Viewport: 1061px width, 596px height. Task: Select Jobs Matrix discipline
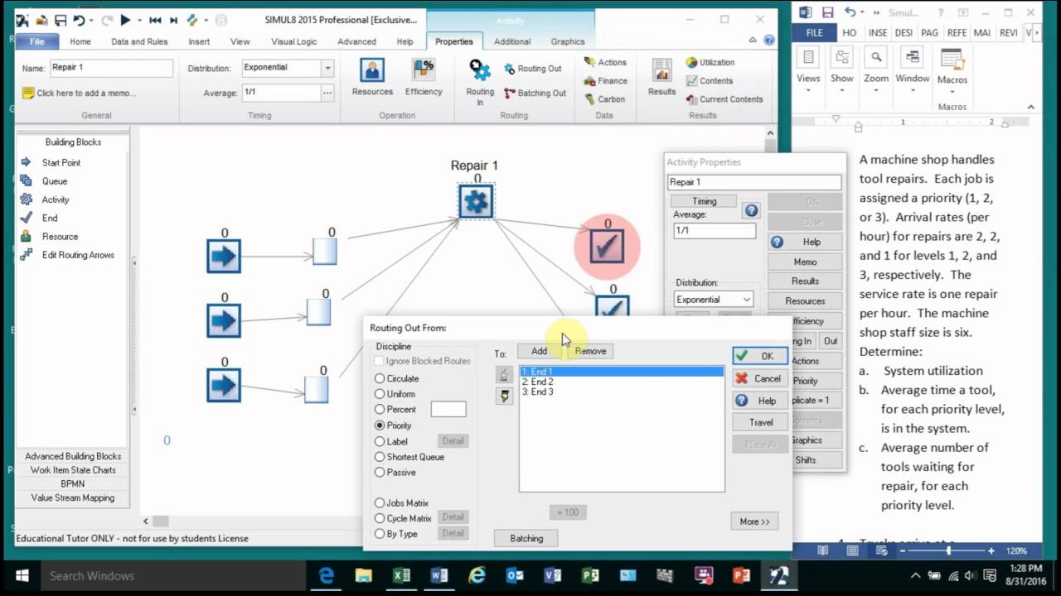coord(380,502)
